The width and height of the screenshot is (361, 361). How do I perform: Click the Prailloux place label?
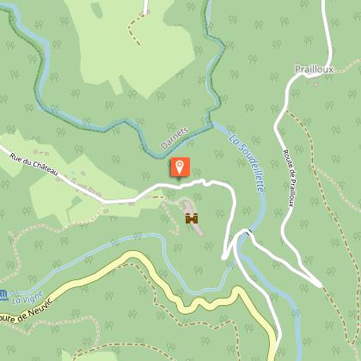click(315, 70)
